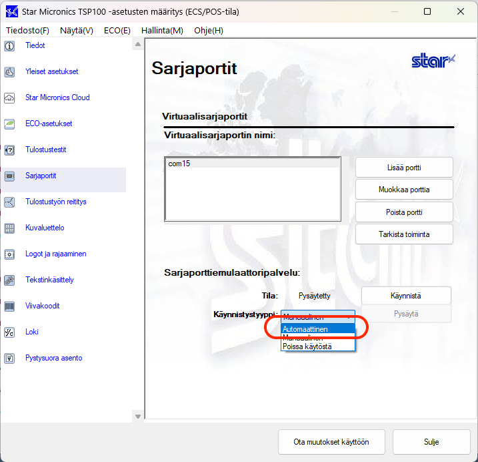Click the Sarjaportit port icon
The height and width of the screenshot is (462, 478).
tap(9, 176)
